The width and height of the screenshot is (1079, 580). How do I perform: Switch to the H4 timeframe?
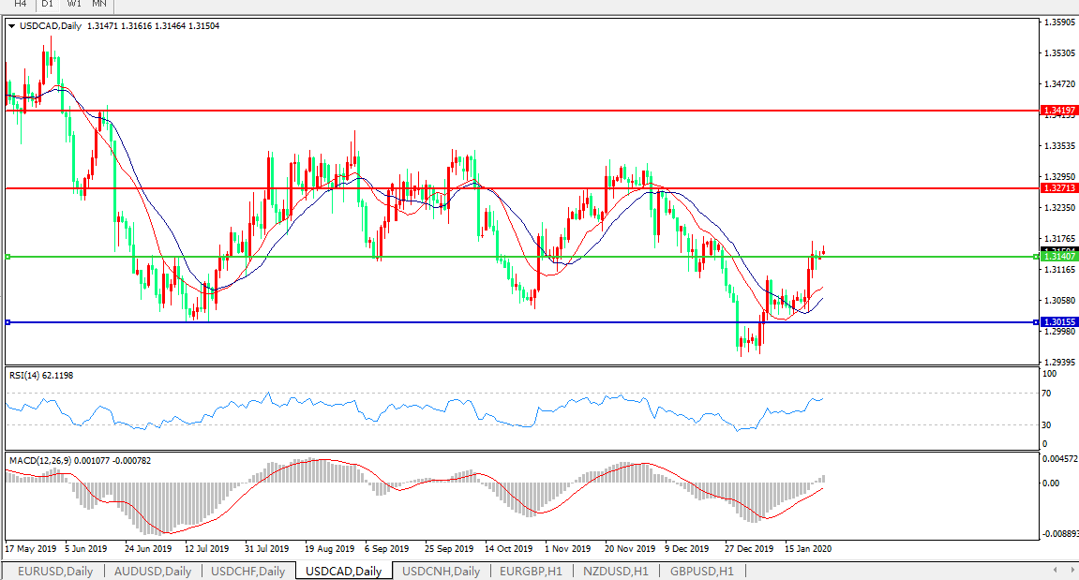20,4
